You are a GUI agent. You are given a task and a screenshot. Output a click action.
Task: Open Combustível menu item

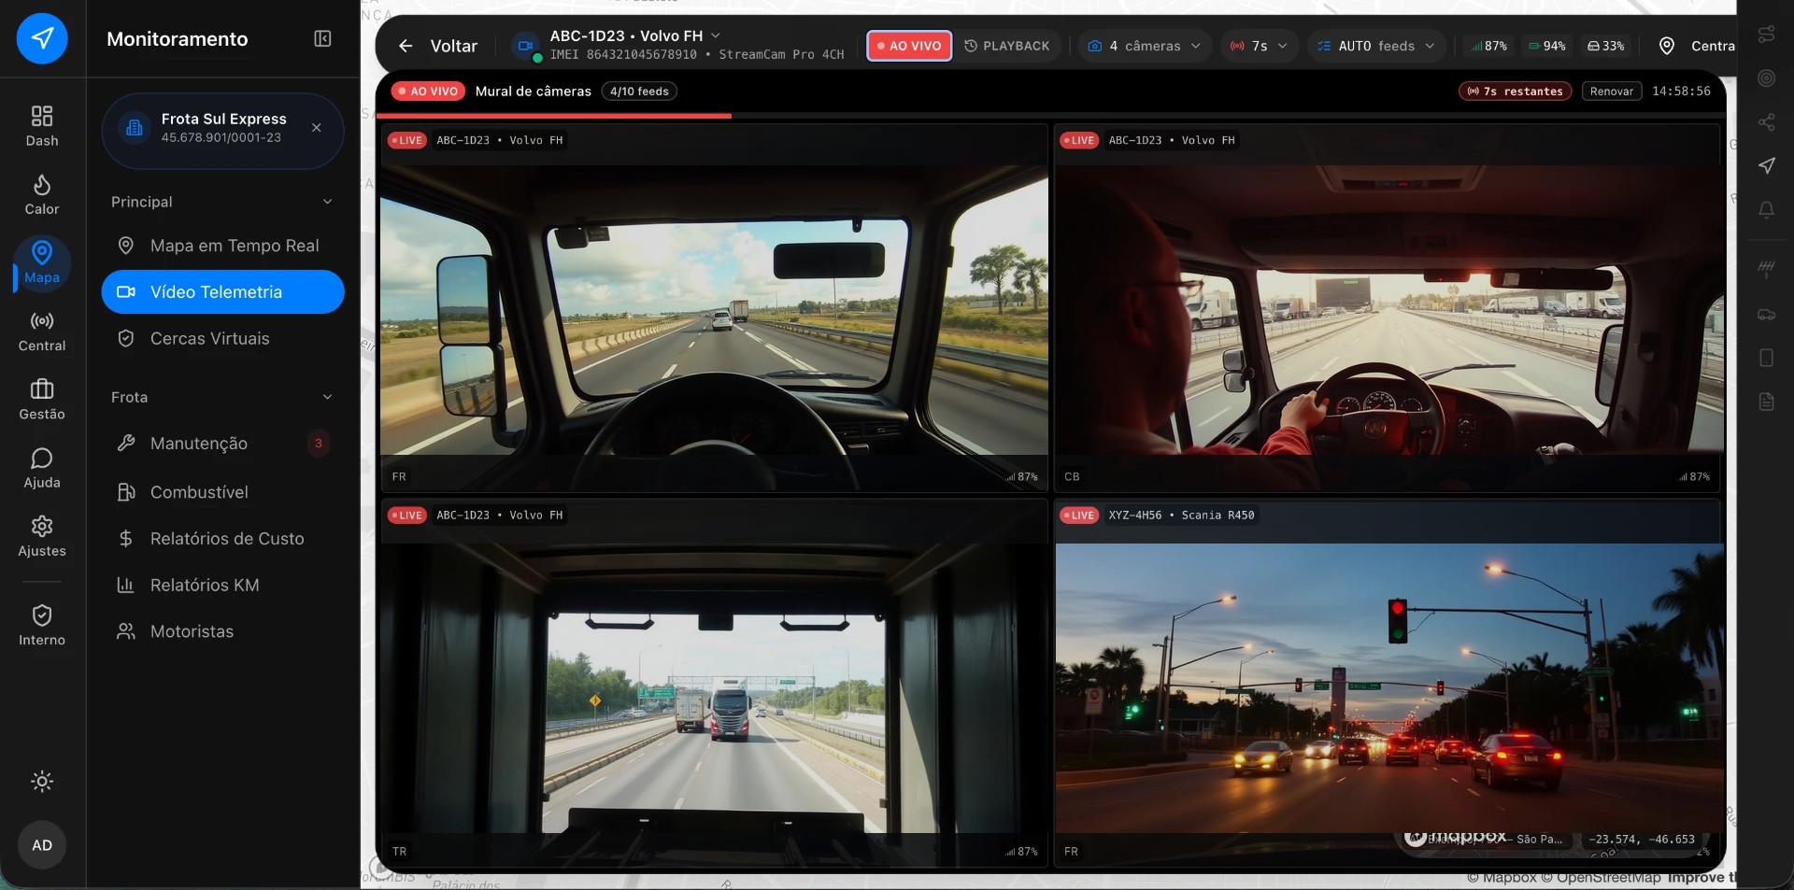(222, 492)
